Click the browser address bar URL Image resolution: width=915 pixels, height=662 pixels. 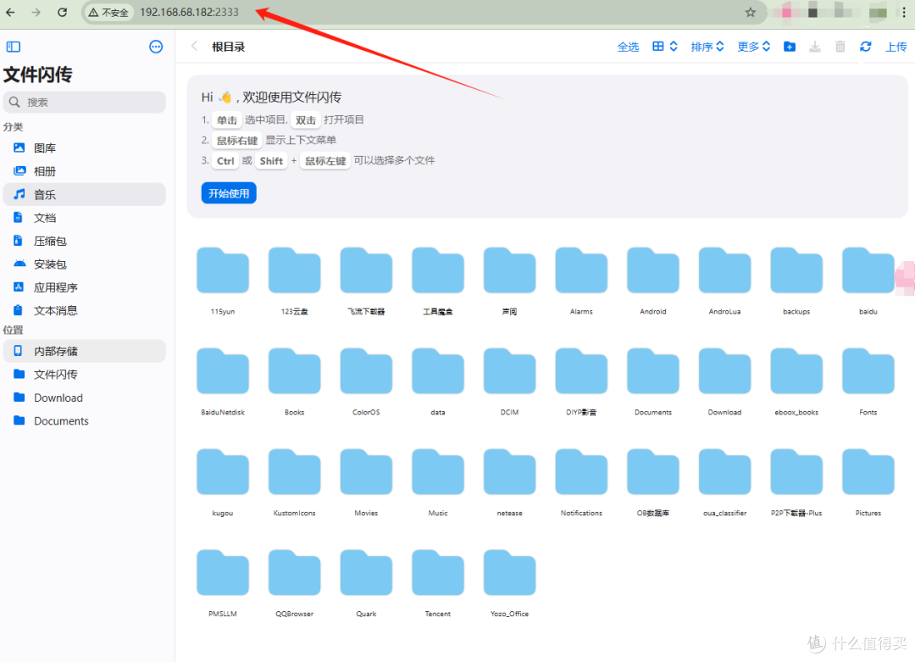click(x=189, y=12)
